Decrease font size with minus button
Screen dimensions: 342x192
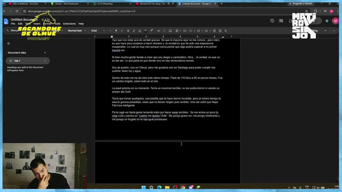click(x=111, y=31)
